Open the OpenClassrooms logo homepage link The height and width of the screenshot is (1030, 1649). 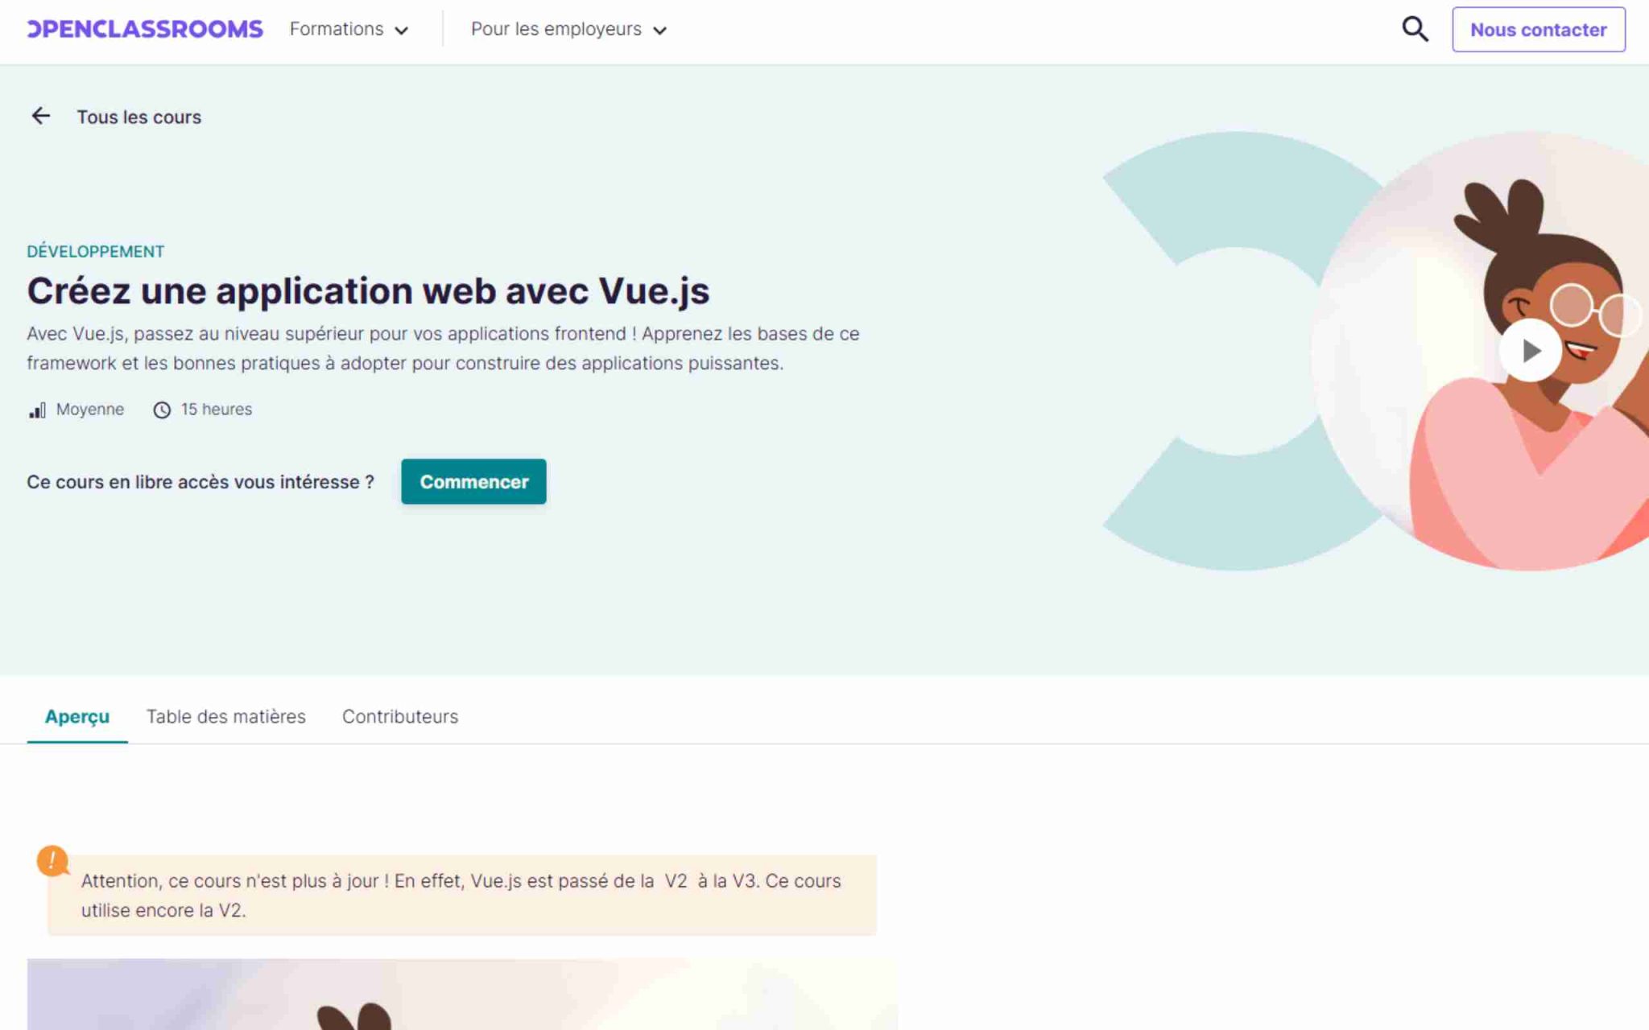point(145,29)
